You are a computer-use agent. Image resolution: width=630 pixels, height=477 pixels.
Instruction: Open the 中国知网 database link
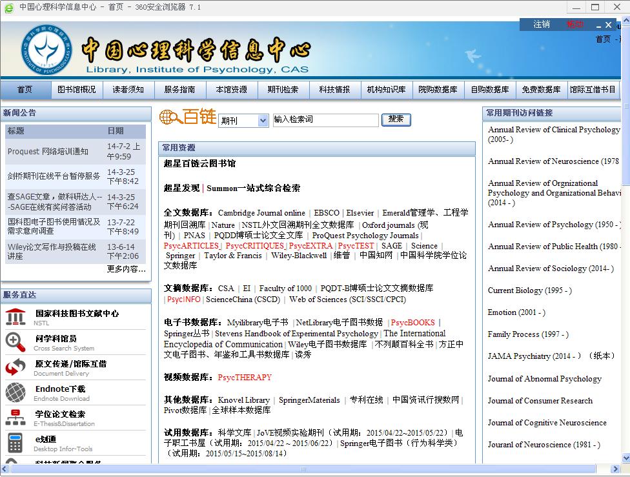(x=376, y=256)
